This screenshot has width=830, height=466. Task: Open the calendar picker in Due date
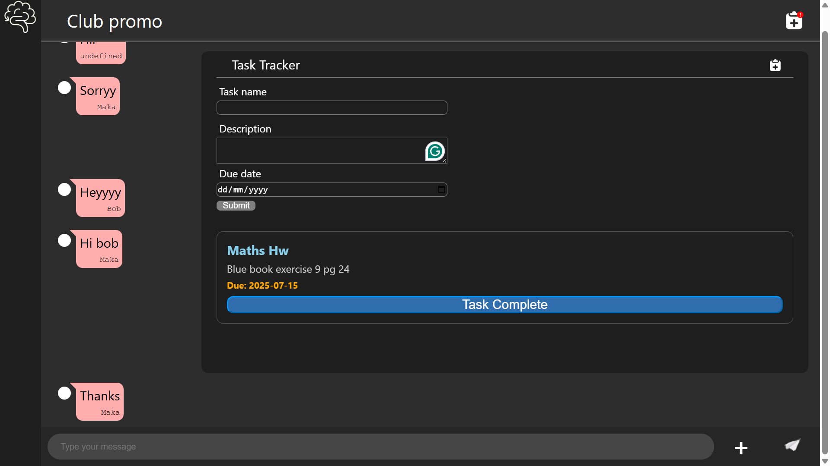[441, 189]
